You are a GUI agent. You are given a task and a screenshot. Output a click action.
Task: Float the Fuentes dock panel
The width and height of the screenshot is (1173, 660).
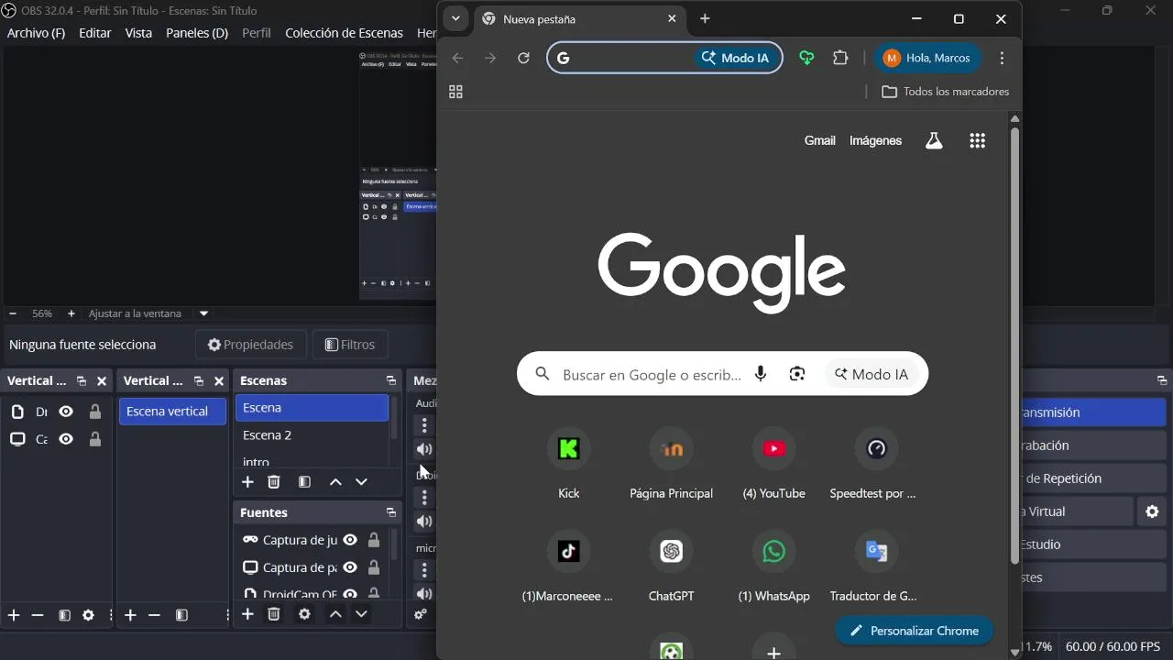click(391, 512)
